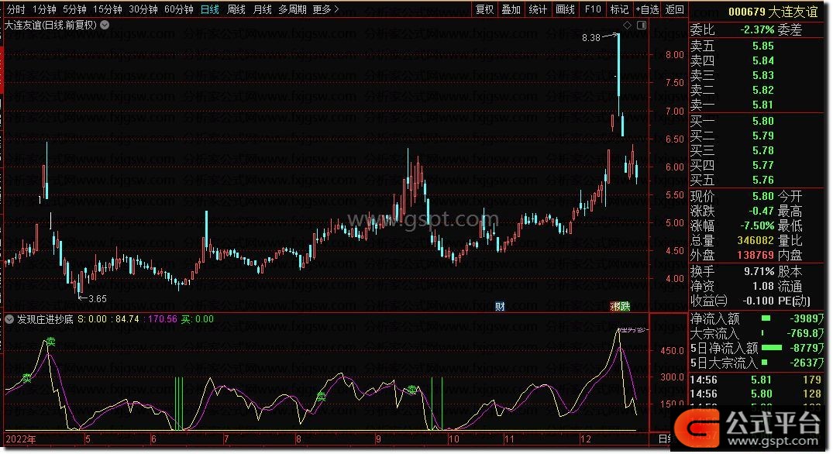Click the 卖三 price 5.83

tap(763, 75)
